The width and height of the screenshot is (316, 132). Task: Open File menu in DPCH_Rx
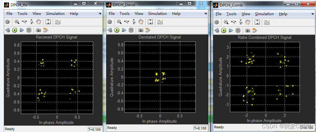(x=9, y=14)
